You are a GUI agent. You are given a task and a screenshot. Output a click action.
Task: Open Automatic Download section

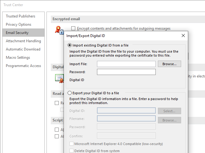click(x=23, y=49)
